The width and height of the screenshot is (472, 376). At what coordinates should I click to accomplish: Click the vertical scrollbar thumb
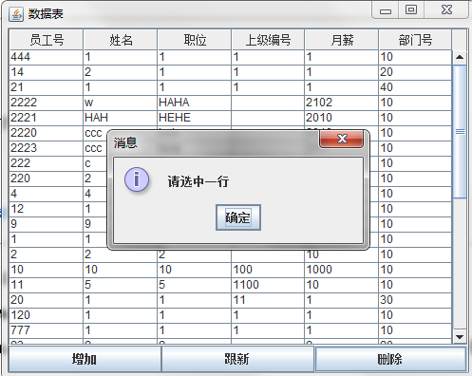coord(460,132)
